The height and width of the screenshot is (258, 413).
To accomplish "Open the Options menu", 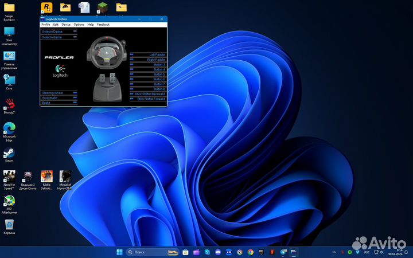I will 79,25.
